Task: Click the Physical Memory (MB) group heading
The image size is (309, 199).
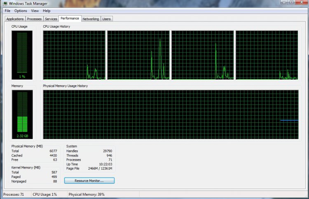Action: 27,146
